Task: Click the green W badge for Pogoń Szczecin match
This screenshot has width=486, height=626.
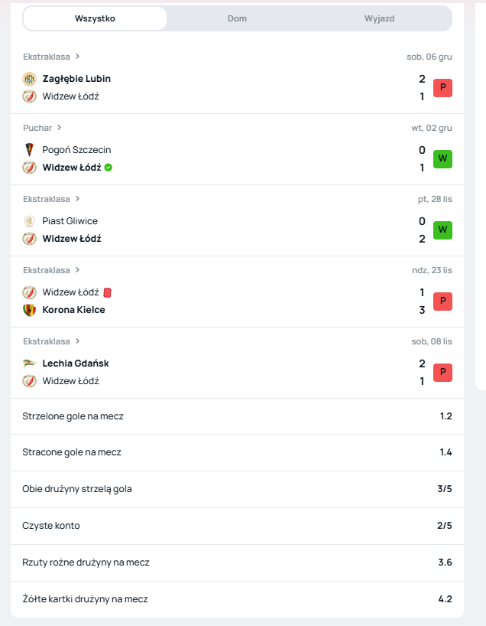Action: [442, 159]
